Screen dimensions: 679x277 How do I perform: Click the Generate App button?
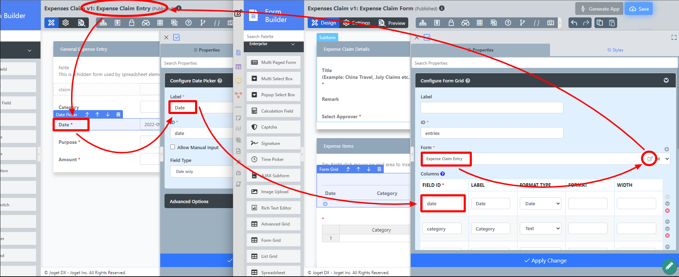tap(599, 9)
